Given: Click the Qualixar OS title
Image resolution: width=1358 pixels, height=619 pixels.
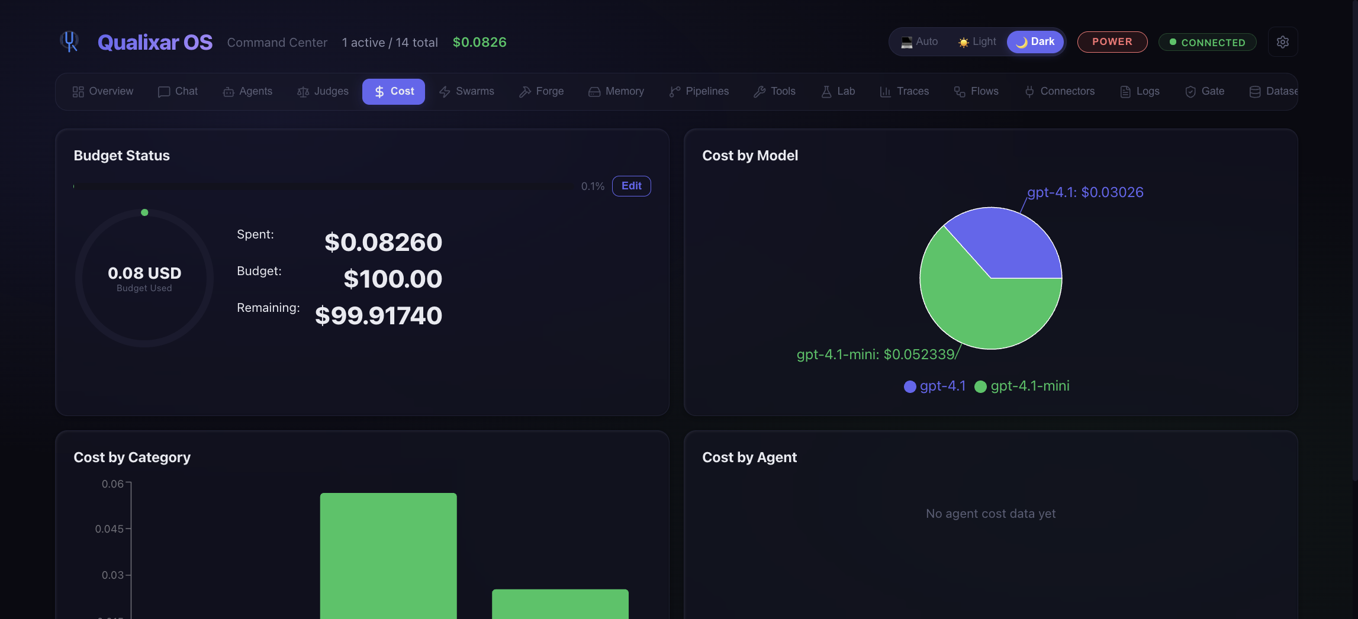Looking at the screenshot, I should pos(155,43).
